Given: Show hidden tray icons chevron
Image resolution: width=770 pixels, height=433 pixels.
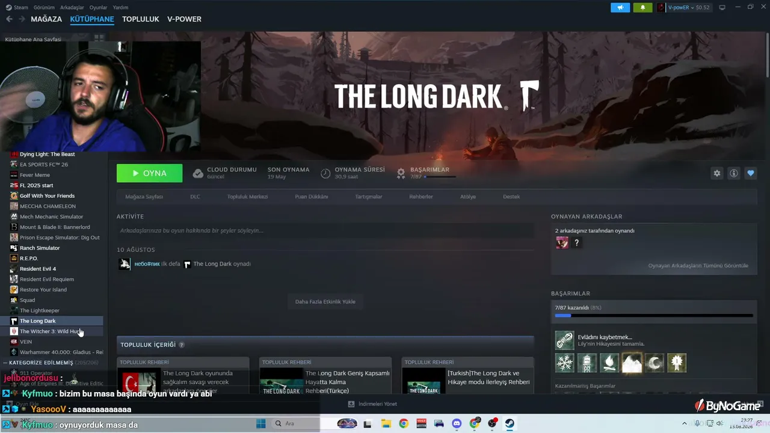Looking at the screenshot, I should pos(684,423).
